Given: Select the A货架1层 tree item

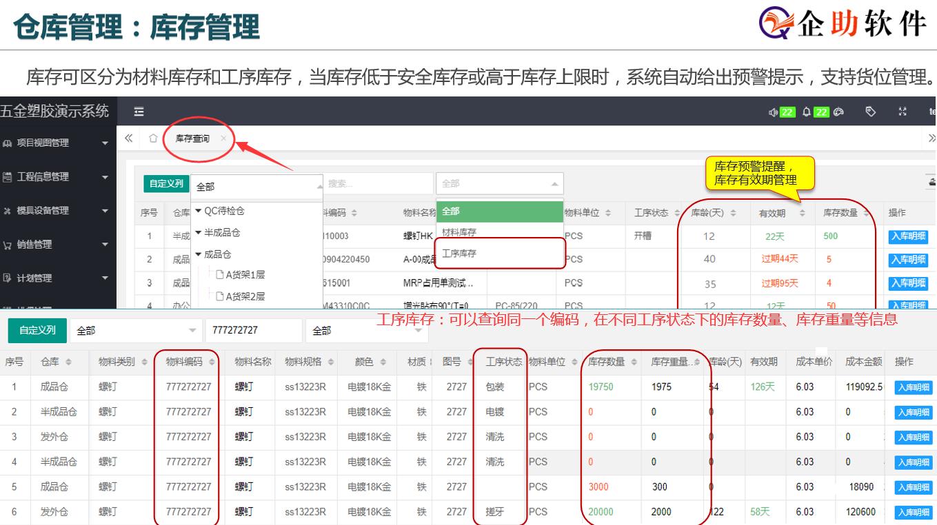Looking at the screenshot, I should click(x=245, y=275).
